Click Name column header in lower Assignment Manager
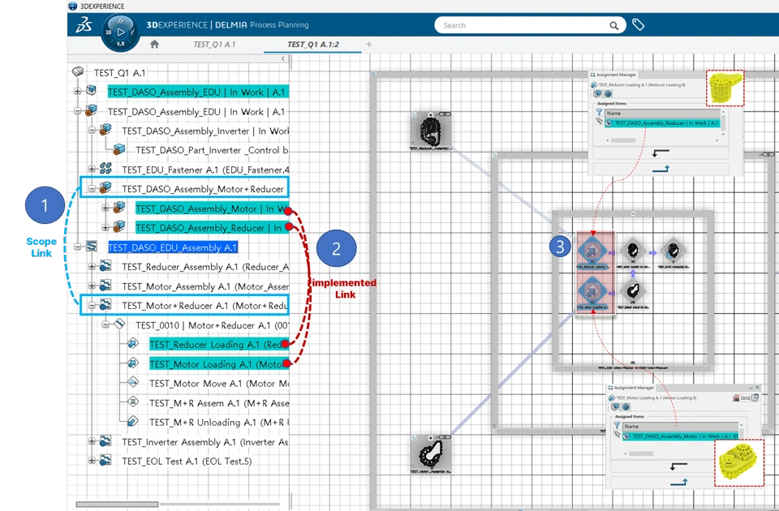Image resolution: width=779 pixels, height=511 pixels. click(x=681, y=426)
